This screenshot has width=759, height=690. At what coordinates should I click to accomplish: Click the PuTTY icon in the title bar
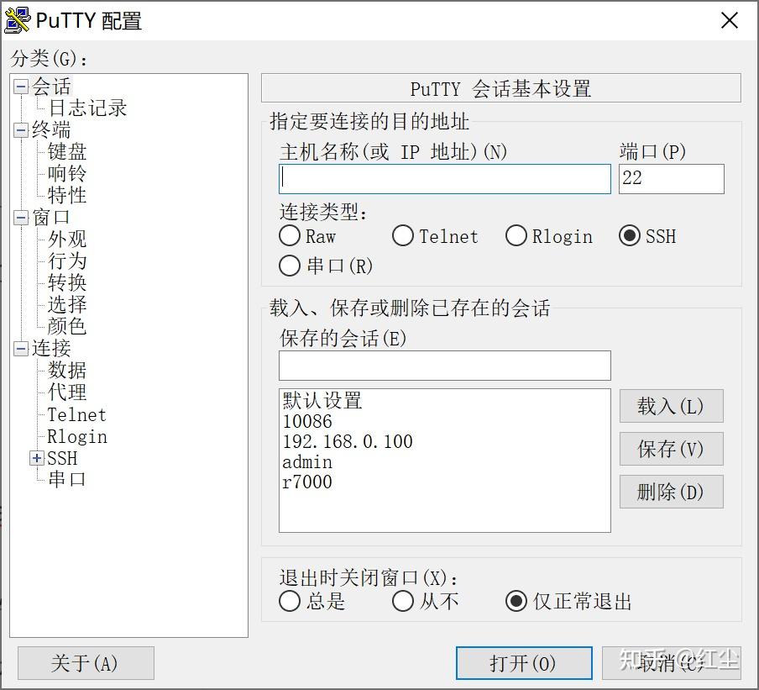click(18, 19)
